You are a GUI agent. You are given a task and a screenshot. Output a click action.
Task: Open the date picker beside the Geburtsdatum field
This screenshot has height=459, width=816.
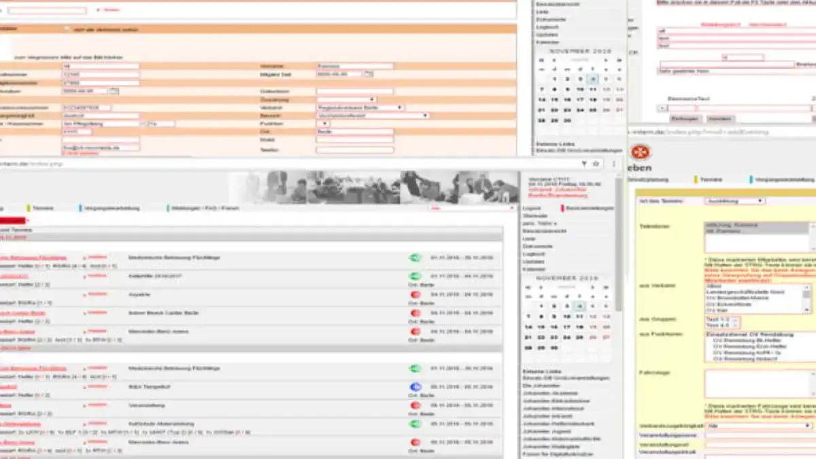pyautogui.click(x=115, y=90)
